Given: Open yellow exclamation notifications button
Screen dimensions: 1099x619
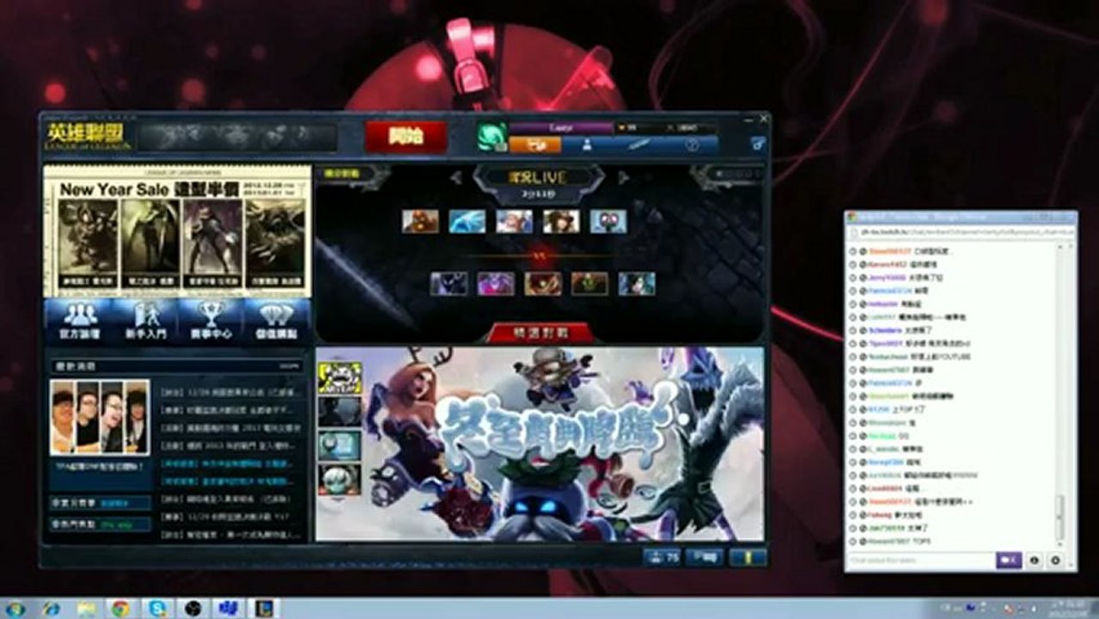Looking at the screenshot, I should (x=748, y=557).
